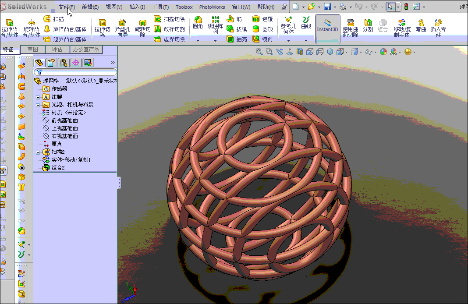Image resolution: width=468 pixels, height=304 pixels.
Task: Click the Extruded Cut (拉伸切除) tool
Action: [103, 28]
